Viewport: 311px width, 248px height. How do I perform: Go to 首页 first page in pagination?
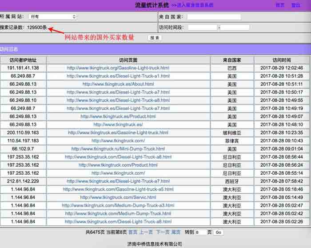(x=133, y=232)
